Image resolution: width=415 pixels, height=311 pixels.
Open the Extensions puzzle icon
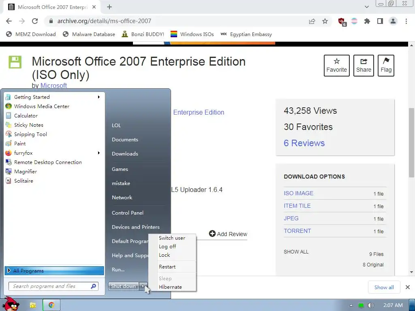(x=367, y=21)
